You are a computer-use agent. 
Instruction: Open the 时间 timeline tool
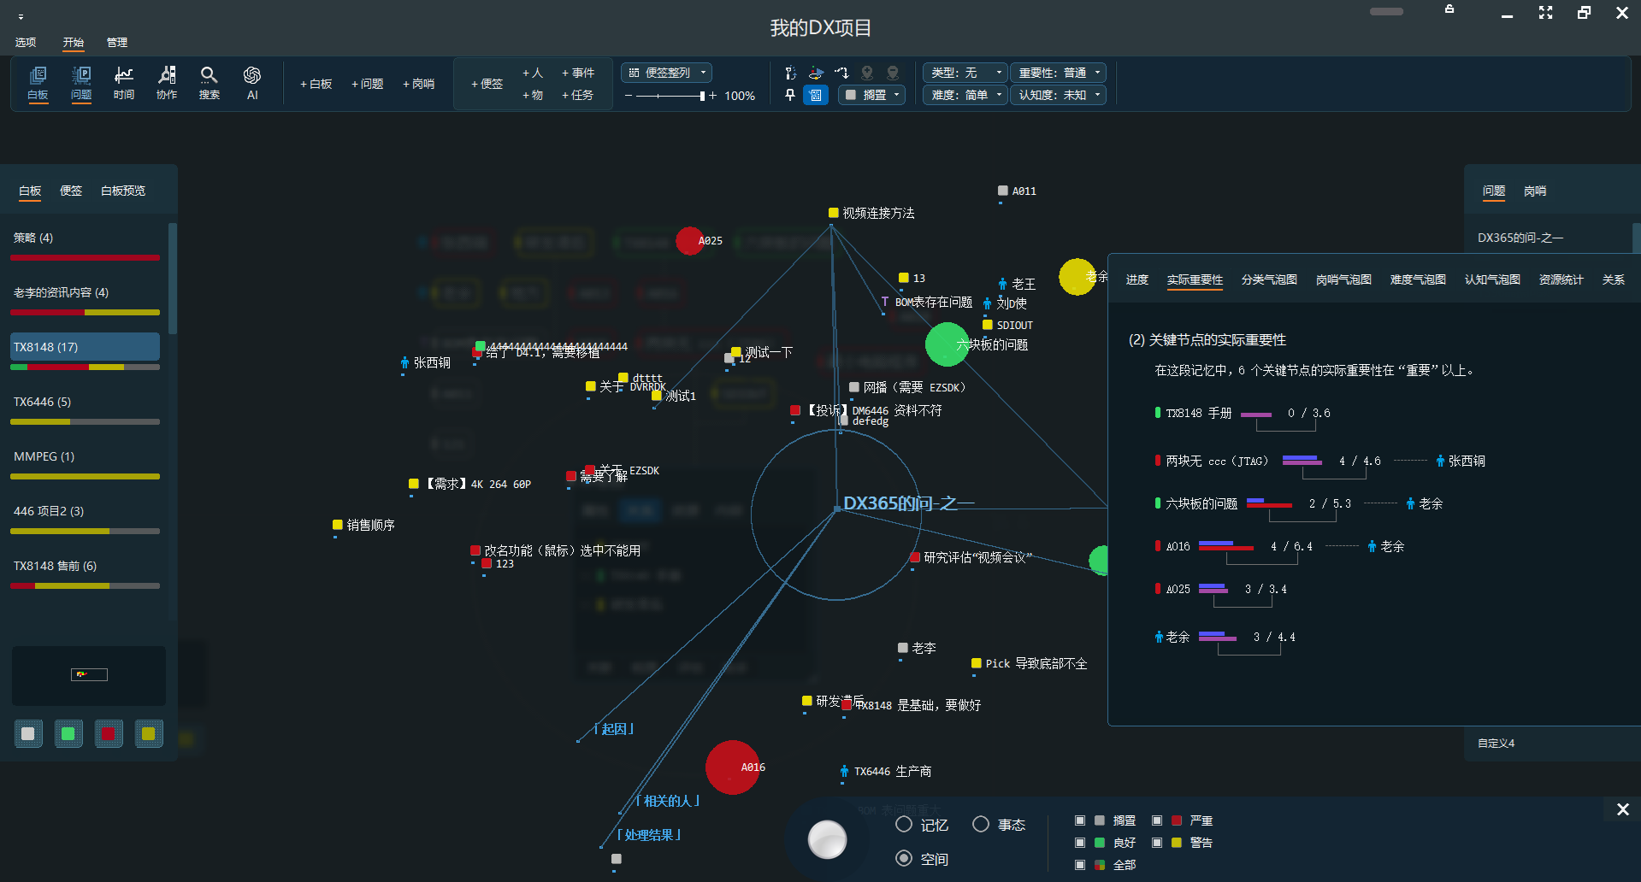[x=124, y=83]
